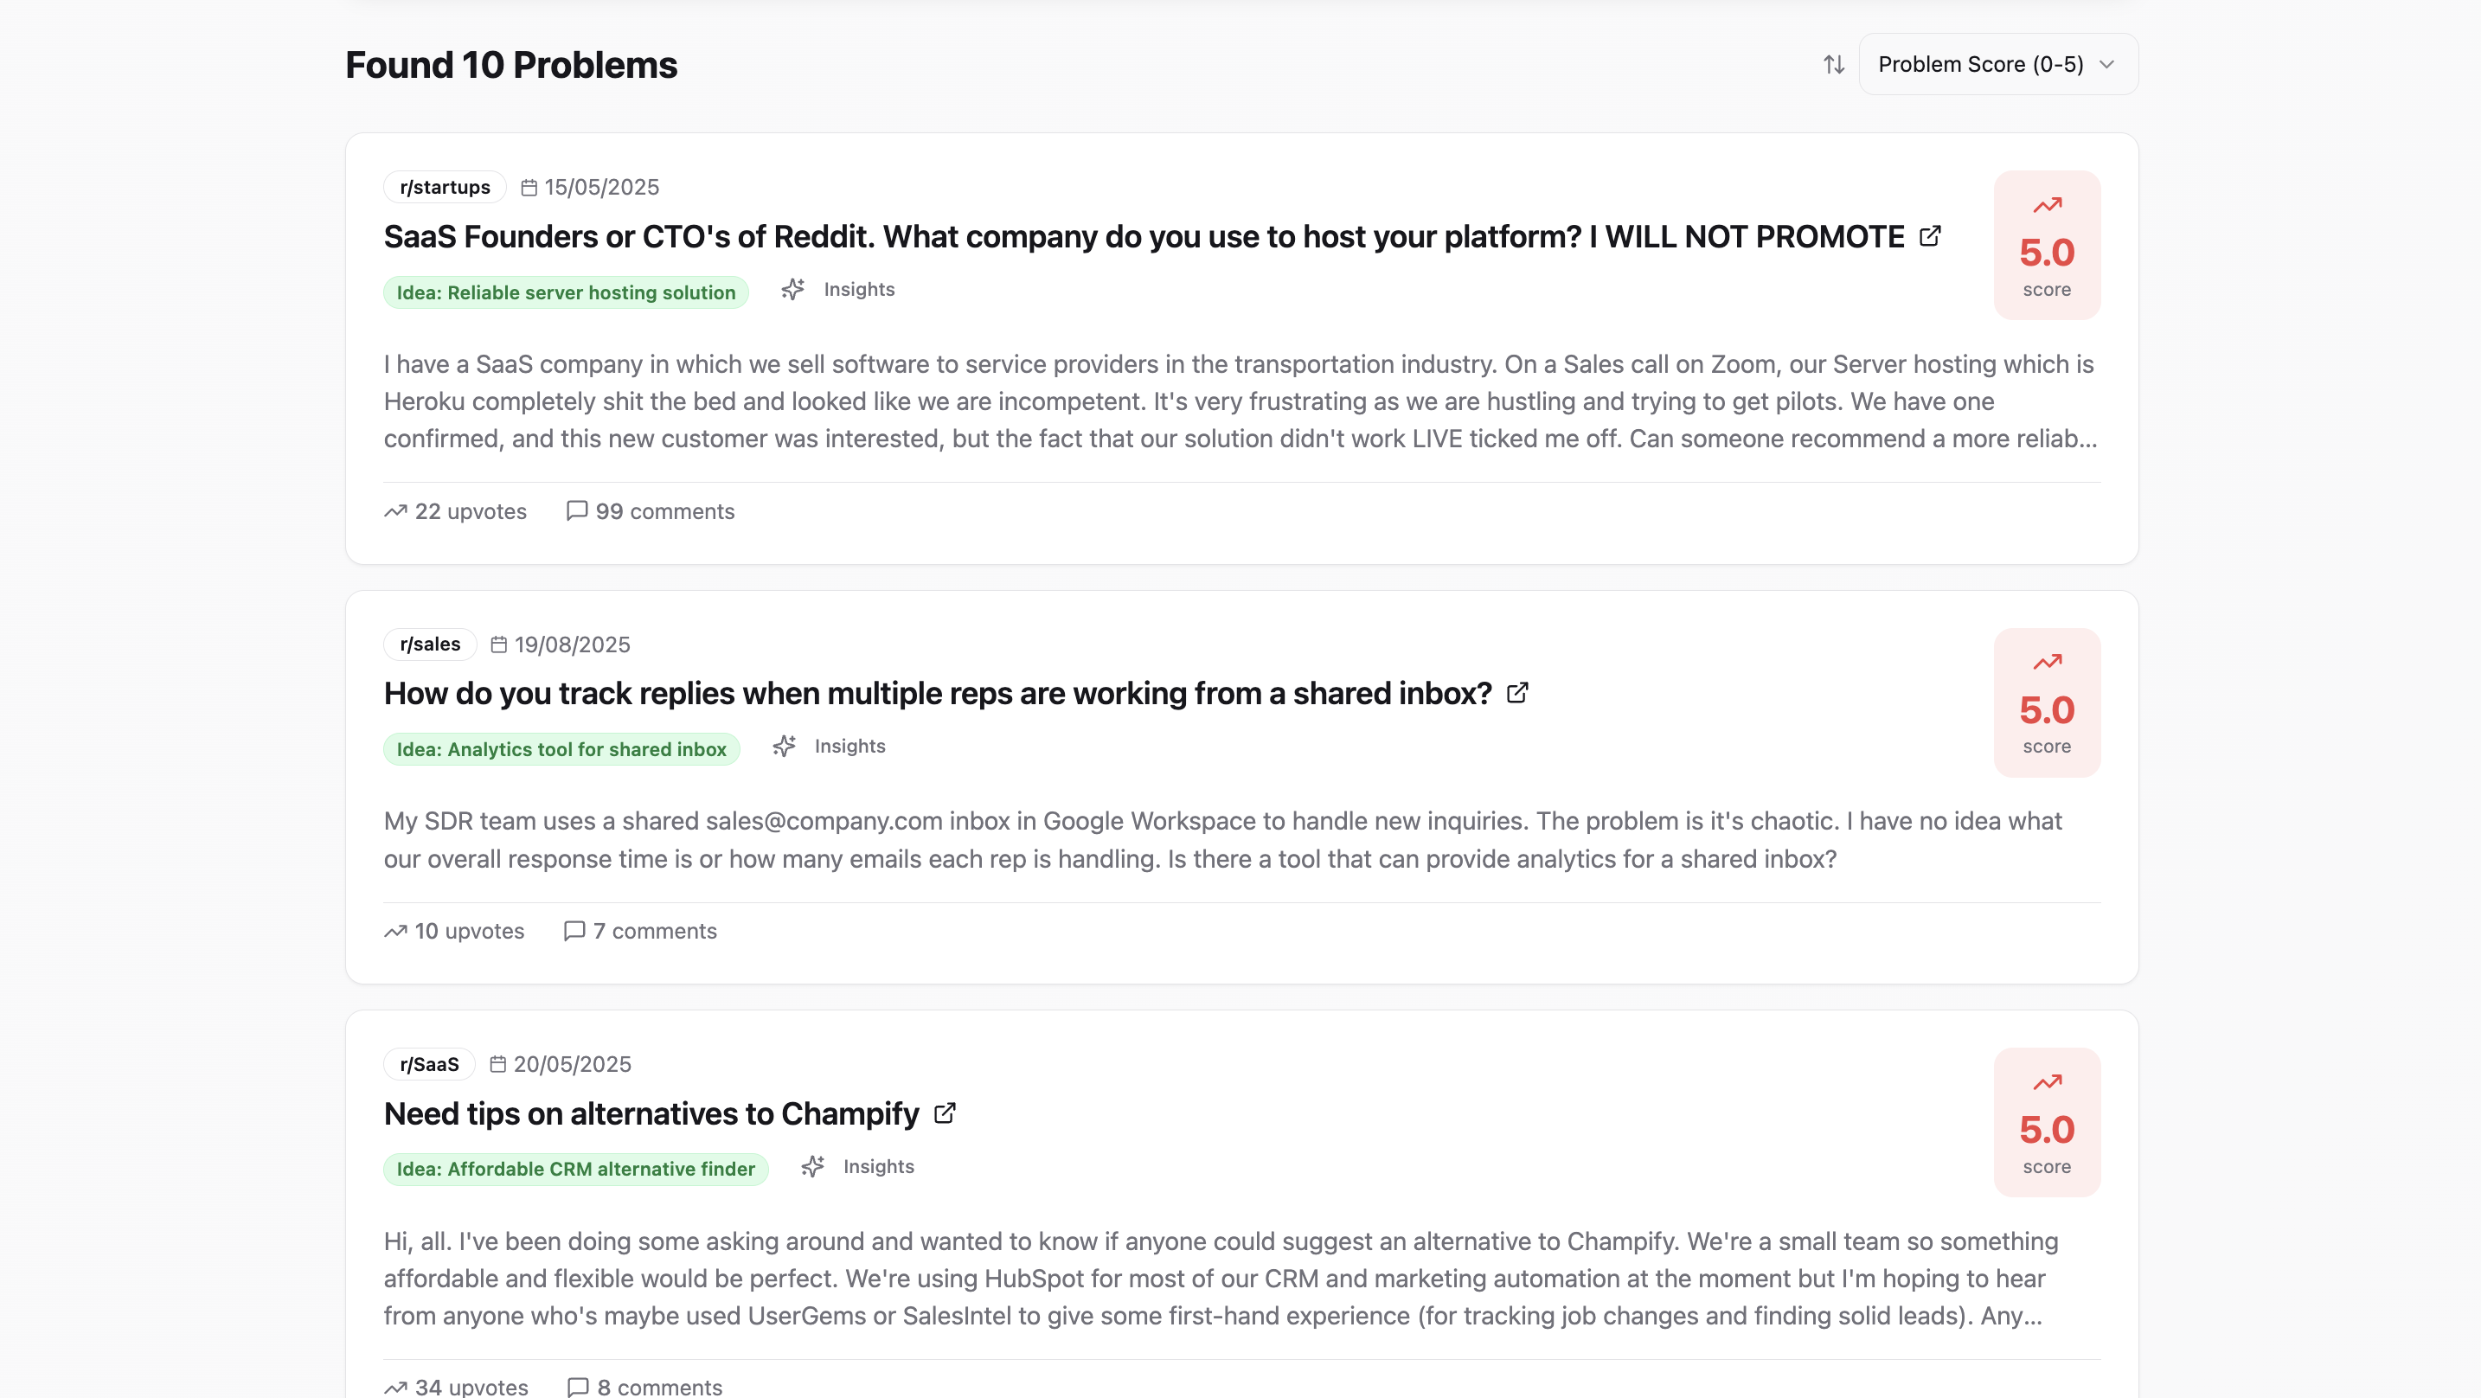
Task: Click the comment bubble icon showing 99 comments
Action: 576,510
